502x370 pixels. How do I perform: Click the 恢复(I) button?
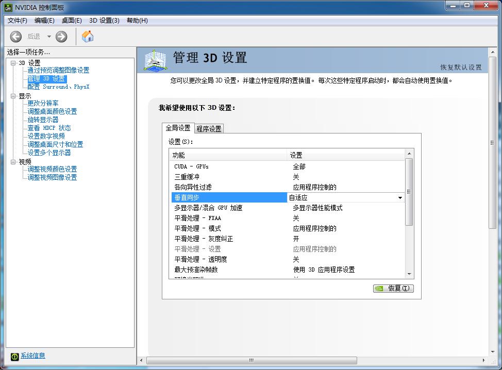(x=393, y=289)
